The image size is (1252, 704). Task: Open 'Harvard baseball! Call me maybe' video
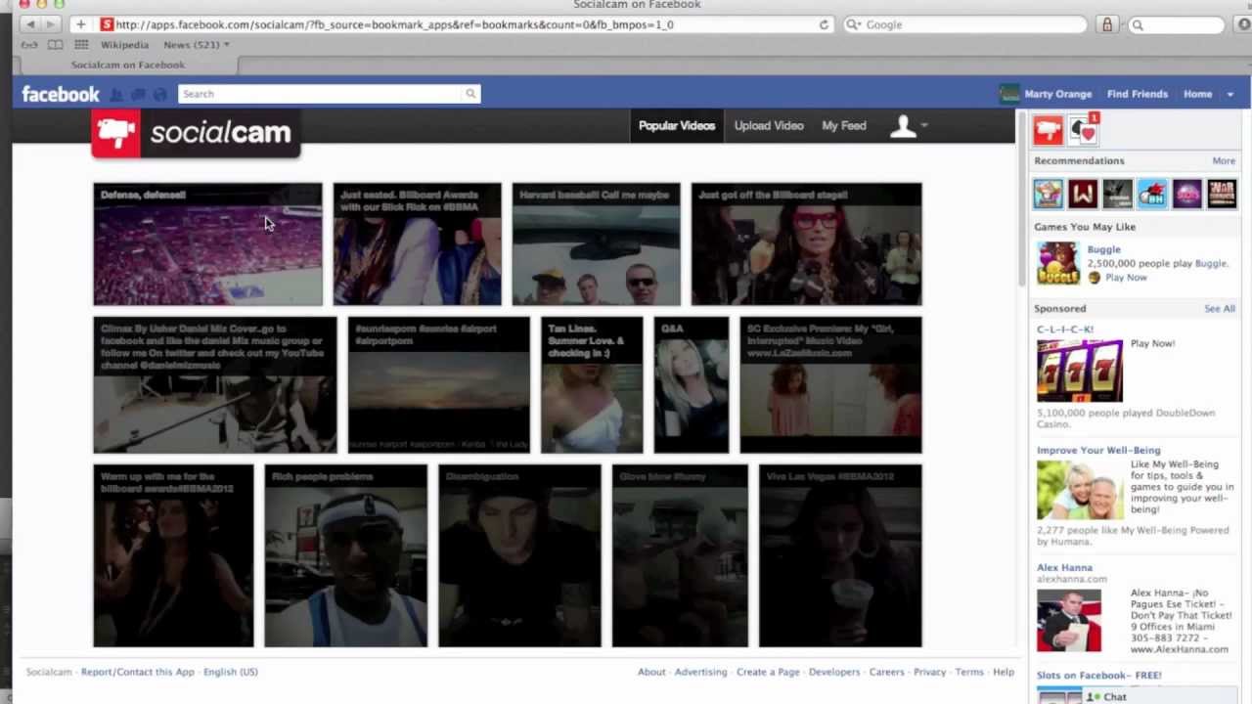coord(596,244)
